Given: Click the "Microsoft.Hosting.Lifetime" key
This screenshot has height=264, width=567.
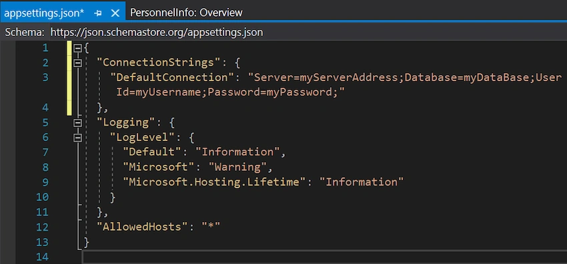Looking at the screenshot, I should 215,182.
